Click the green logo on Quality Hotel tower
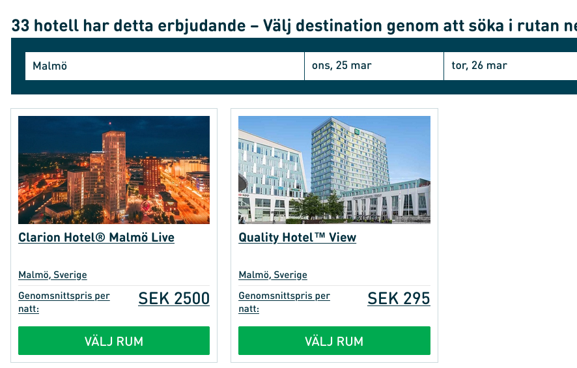 point(357,133)
